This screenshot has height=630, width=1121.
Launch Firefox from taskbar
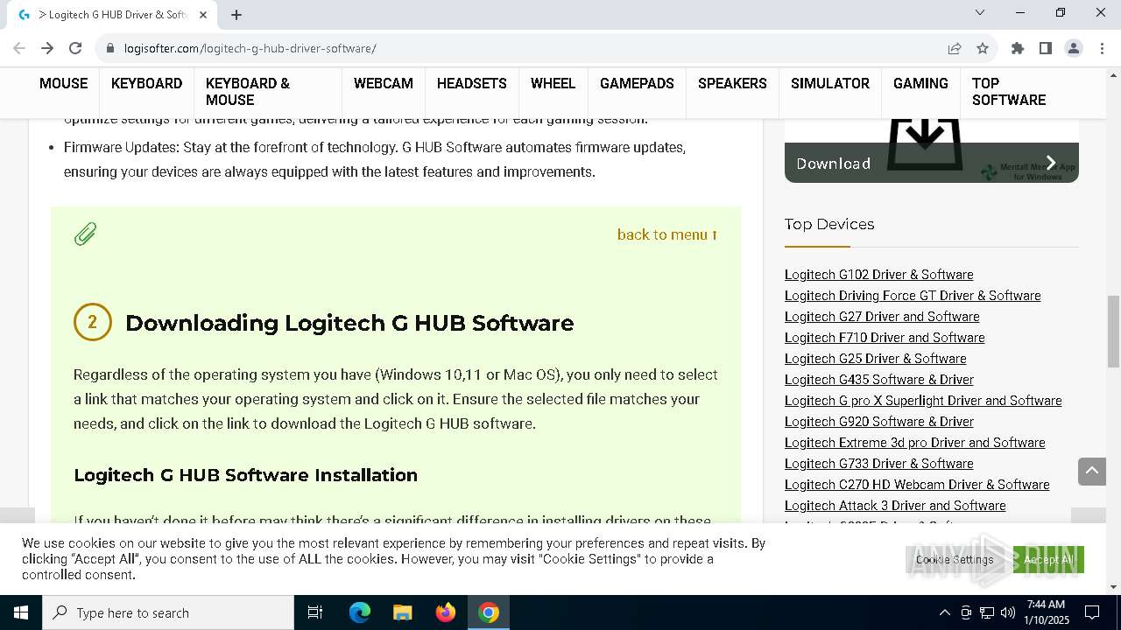tap(446, 612)
